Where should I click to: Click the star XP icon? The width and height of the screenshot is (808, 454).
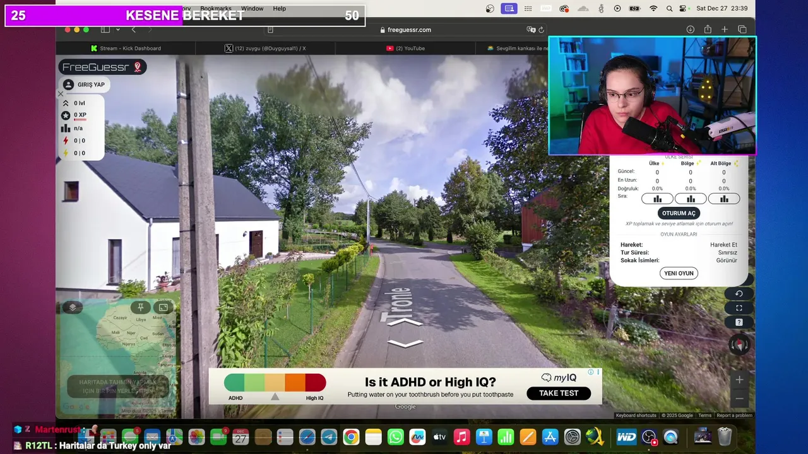66,115
